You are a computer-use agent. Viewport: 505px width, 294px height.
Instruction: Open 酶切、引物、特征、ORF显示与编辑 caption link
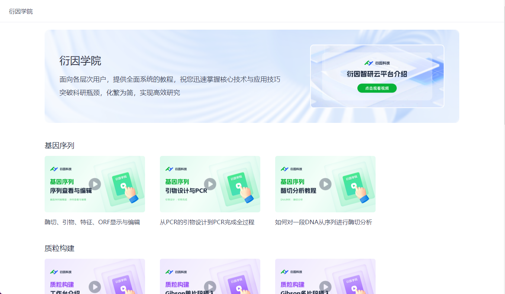pyautogui.click(x=92, y=222)
